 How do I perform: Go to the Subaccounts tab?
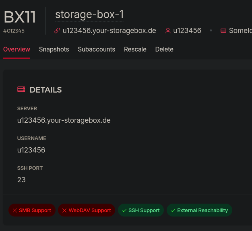click(96, 49)
